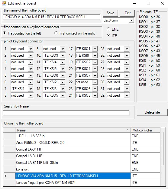The height and width of the screenshot is (189, 168).
Task: Open the pin 18 ITE KSI0 dropdown
Action: 95,55
